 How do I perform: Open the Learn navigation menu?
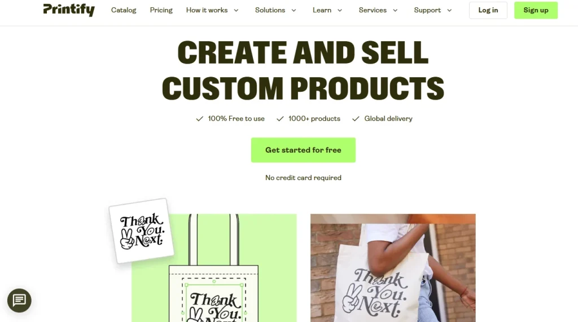coord(322,10)
